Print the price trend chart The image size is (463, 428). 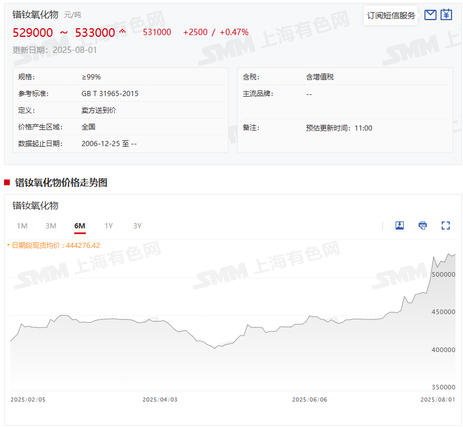click(x=423, y=226)
